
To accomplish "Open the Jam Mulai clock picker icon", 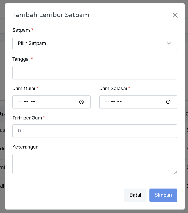I will [81, 102].
